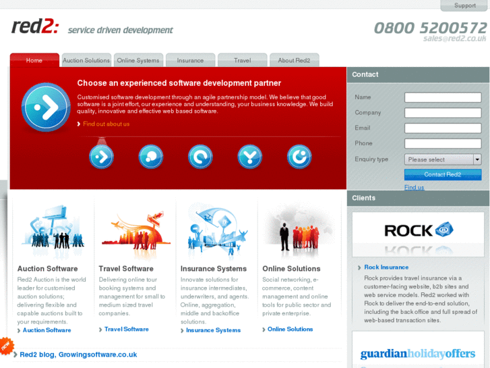490x368 pixels.
Task: Submit with the Contact Red2 button
Action: coord(443,174)
